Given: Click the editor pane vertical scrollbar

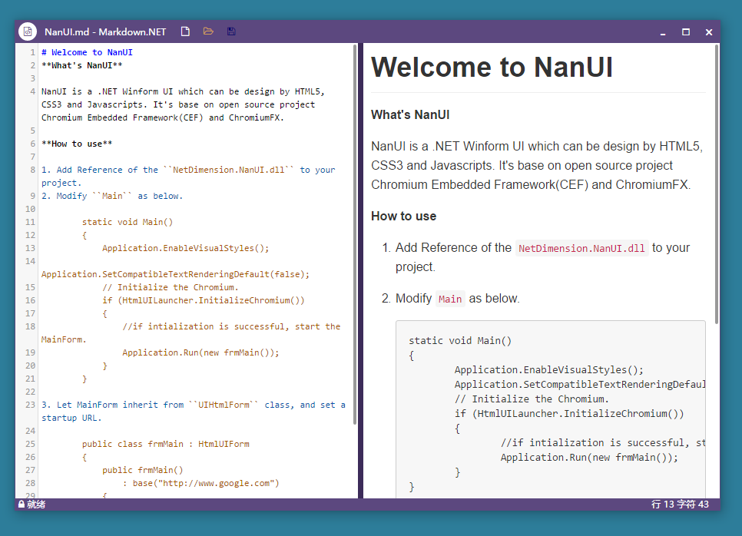Looking at the screenshot, I should click(x=355, y=230).
